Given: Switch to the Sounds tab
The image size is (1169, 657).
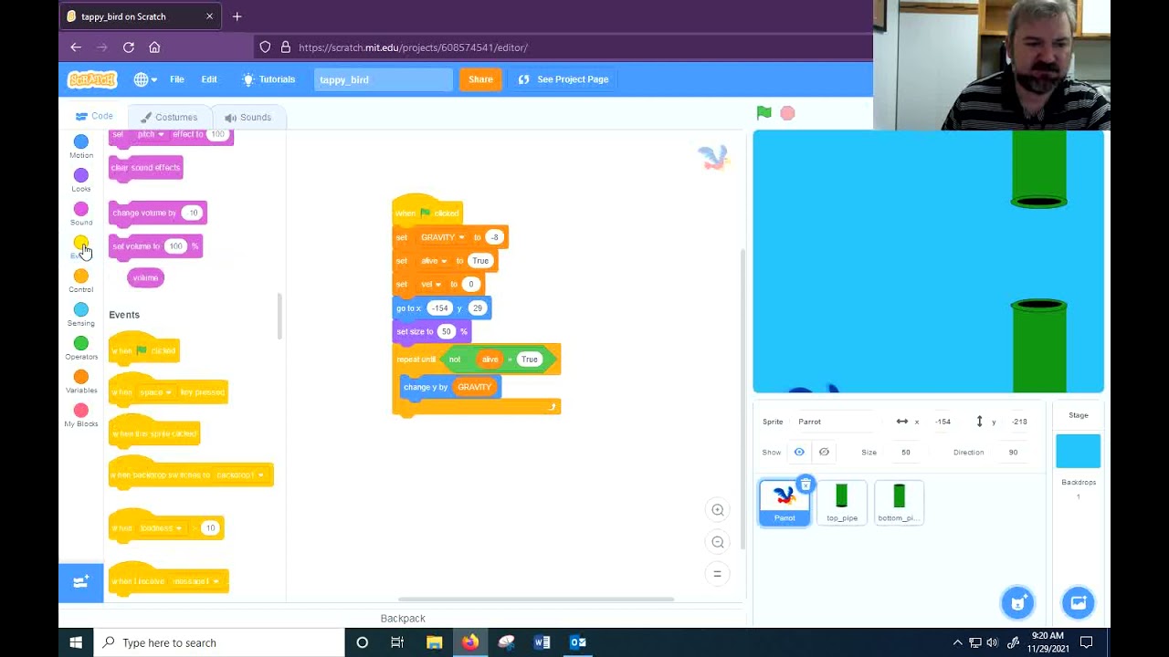Looking at the screenshot, I should tap(247, 117).
